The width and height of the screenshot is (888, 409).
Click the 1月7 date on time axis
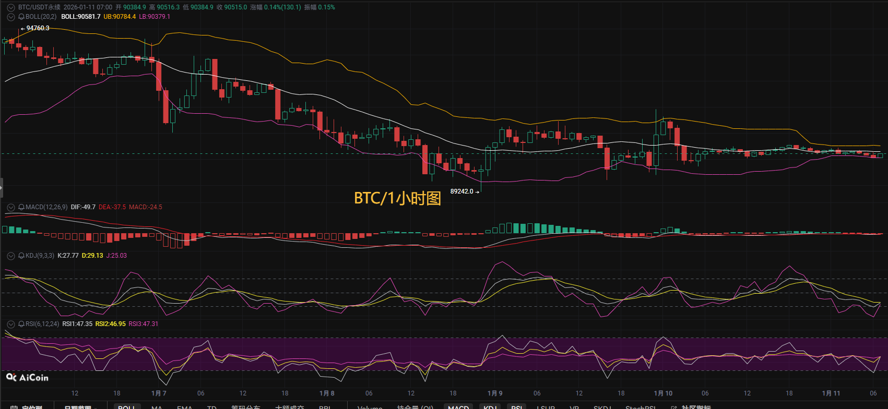click(159, 393)
